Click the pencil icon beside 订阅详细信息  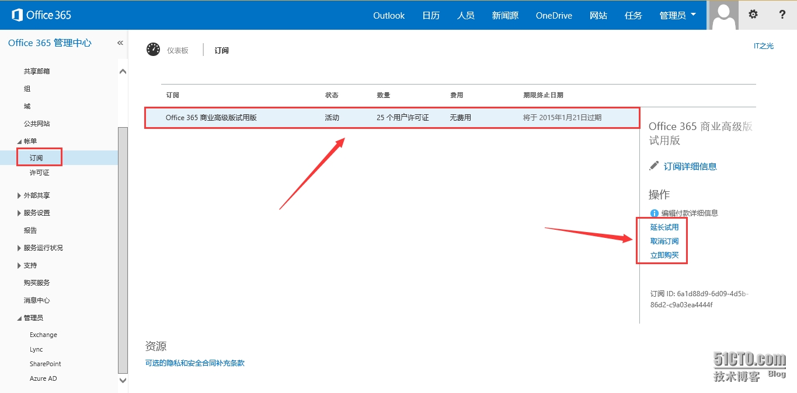tap(654, 166)
